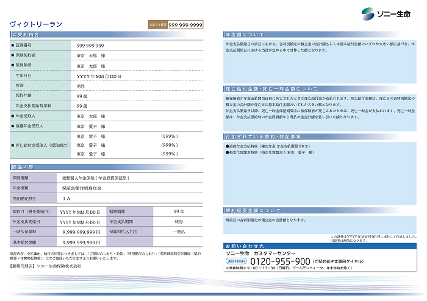Viewport: 427px width, 301px height.
Task: Select the ヴィクトリーラン title
Action: tap(36, 24)
